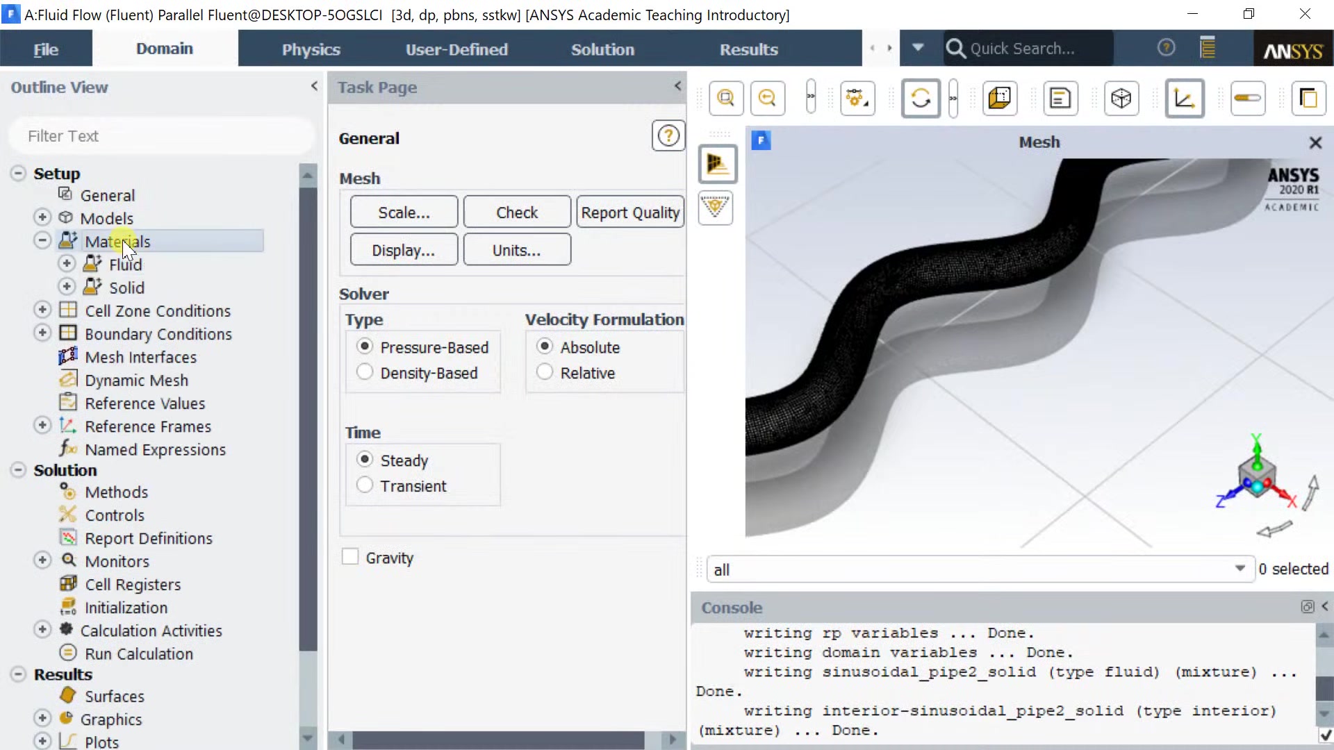This screenshot has width=1334, height=750.
Task: Click the colormap ruler icon in toolbar
Action: 1247,99
